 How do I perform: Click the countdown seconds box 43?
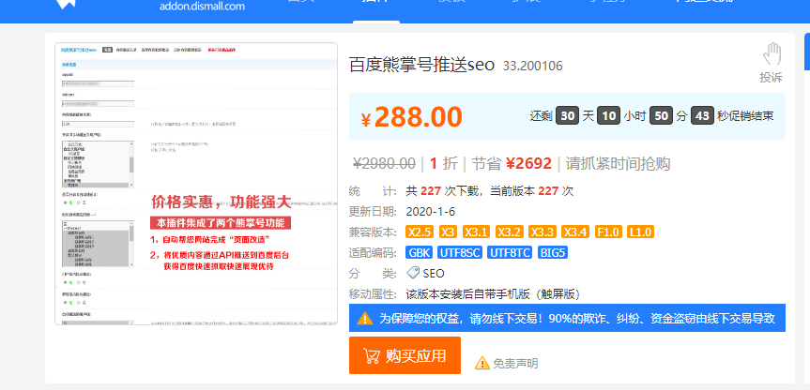702,115
